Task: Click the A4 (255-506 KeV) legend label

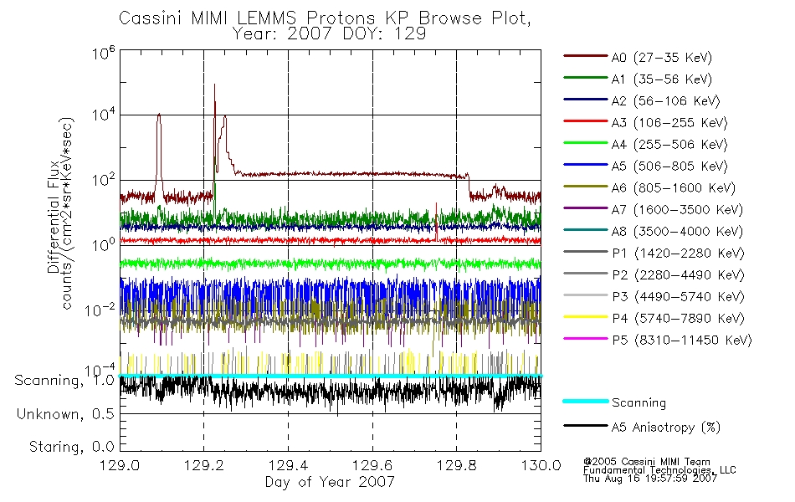Action: pyautogui.click(x=669, y=145)
